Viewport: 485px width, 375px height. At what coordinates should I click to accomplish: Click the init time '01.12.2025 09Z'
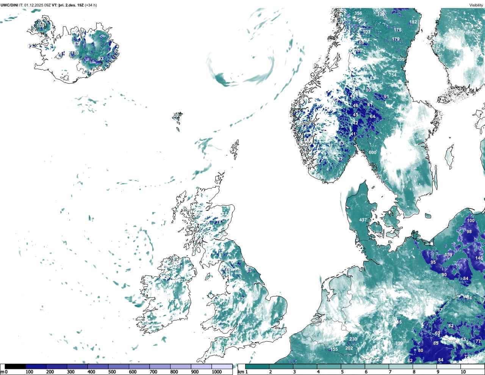point(37,5)
